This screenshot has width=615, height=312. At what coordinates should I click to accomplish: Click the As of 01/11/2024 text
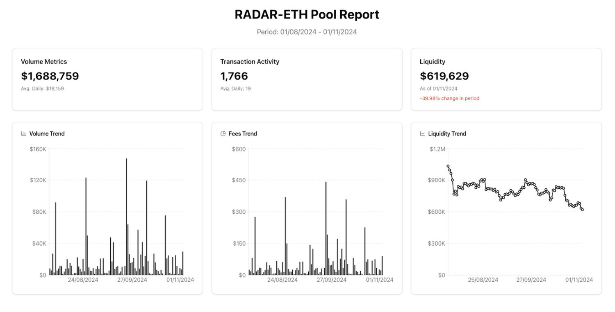point(438,88)
